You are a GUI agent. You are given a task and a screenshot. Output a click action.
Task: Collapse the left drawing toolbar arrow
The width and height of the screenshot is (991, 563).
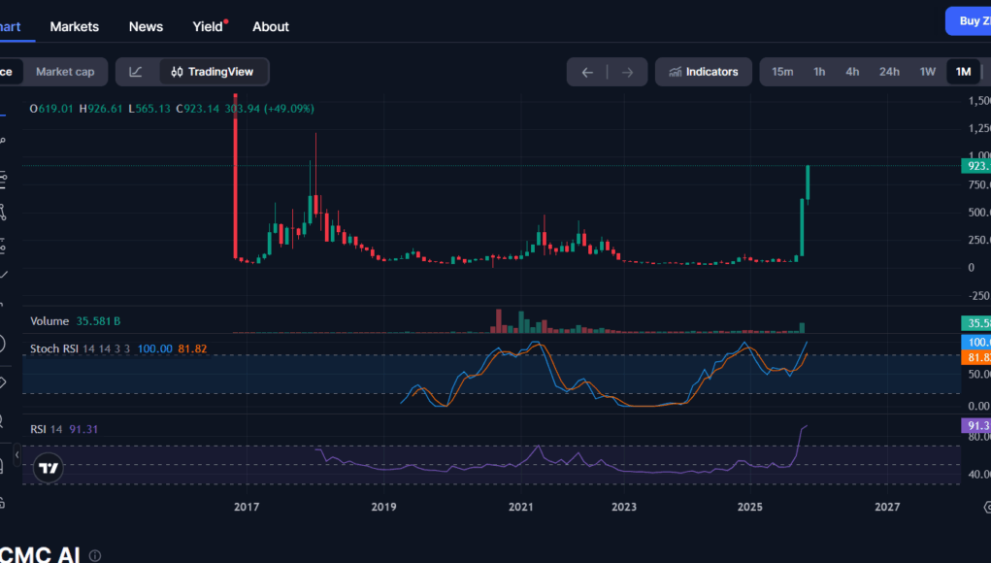(17, 454)
